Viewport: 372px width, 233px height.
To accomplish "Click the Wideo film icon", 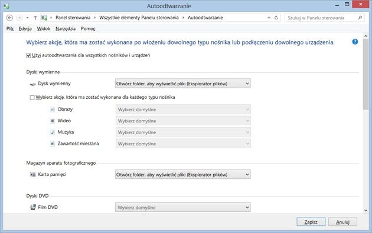I will pos(53,121).
